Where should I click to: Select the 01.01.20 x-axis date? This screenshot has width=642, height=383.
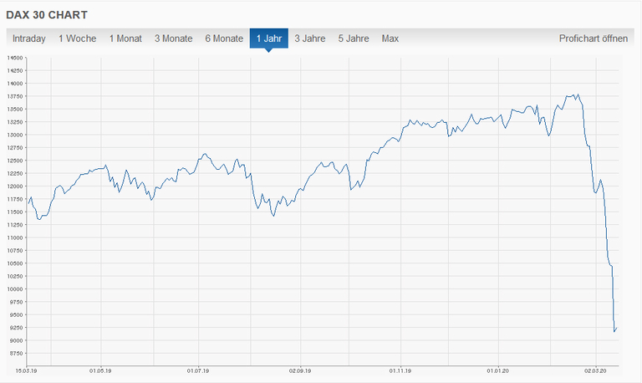(x=498, y=370)
